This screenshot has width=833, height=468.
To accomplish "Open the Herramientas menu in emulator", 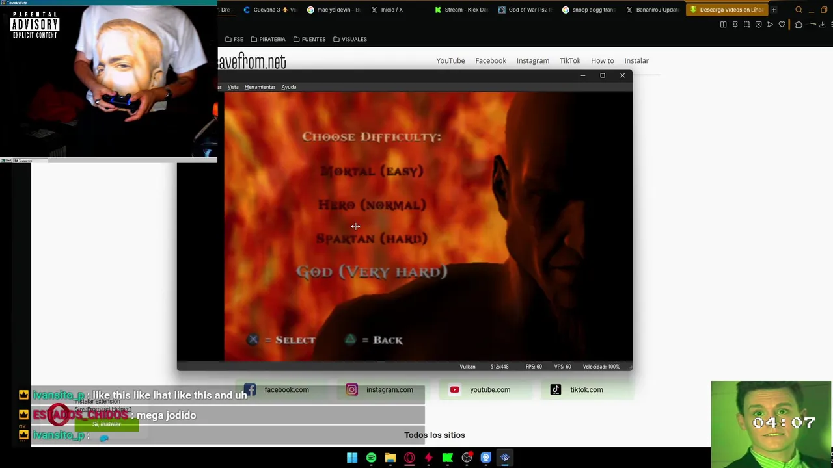I will click(x=260, y=87).
